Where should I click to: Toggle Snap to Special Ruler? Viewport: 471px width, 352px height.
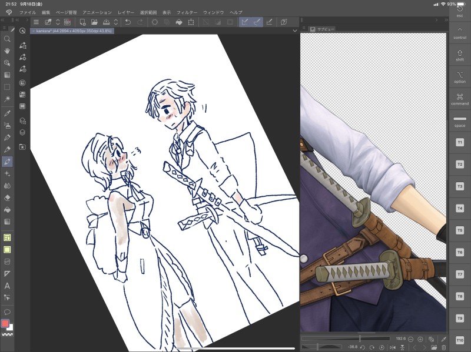tap(257, 22)
